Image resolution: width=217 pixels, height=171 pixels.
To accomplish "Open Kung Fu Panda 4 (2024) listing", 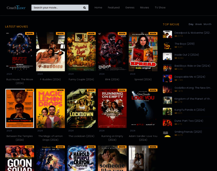I will click(190, 110).
